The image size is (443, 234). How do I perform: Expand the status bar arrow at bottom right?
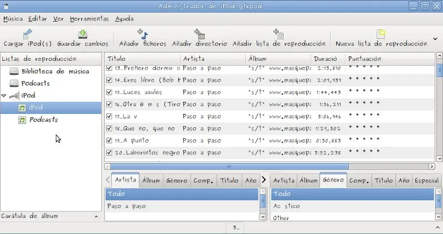(438, 227)
